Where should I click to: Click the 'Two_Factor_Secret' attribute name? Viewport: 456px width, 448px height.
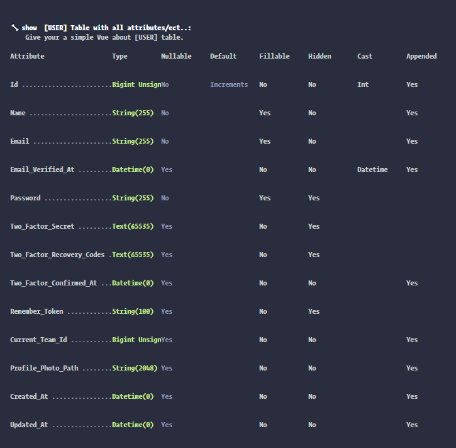pyautogui.click(x=42, y=226)
